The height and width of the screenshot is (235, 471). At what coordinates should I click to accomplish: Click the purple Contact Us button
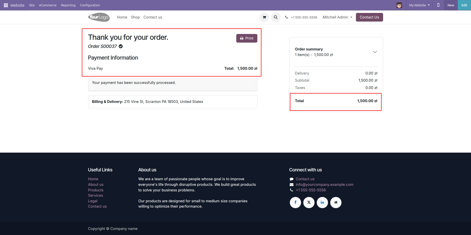click(369, 17)
